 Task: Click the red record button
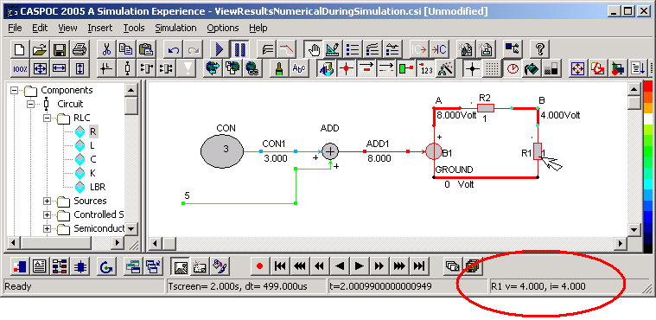260,266
